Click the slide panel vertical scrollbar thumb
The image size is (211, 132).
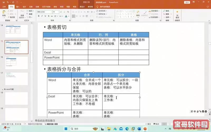32,56
